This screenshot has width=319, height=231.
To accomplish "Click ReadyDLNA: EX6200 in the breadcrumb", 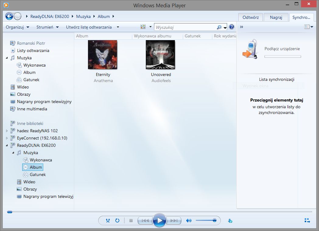I will tap(50, 16).
